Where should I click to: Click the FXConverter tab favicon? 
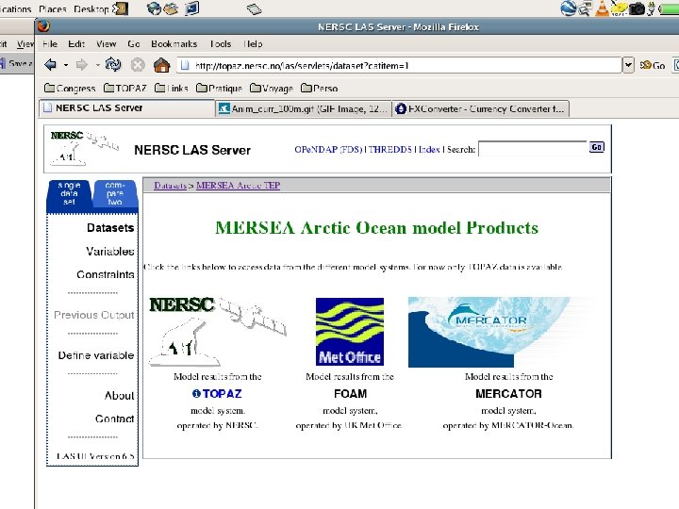pos(401,108)
